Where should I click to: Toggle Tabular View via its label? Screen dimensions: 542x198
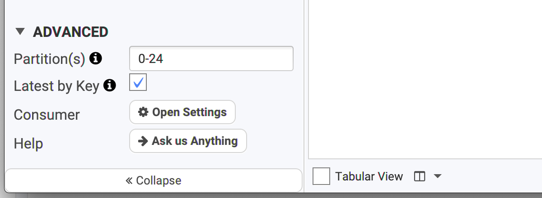(x=369, y=176)
